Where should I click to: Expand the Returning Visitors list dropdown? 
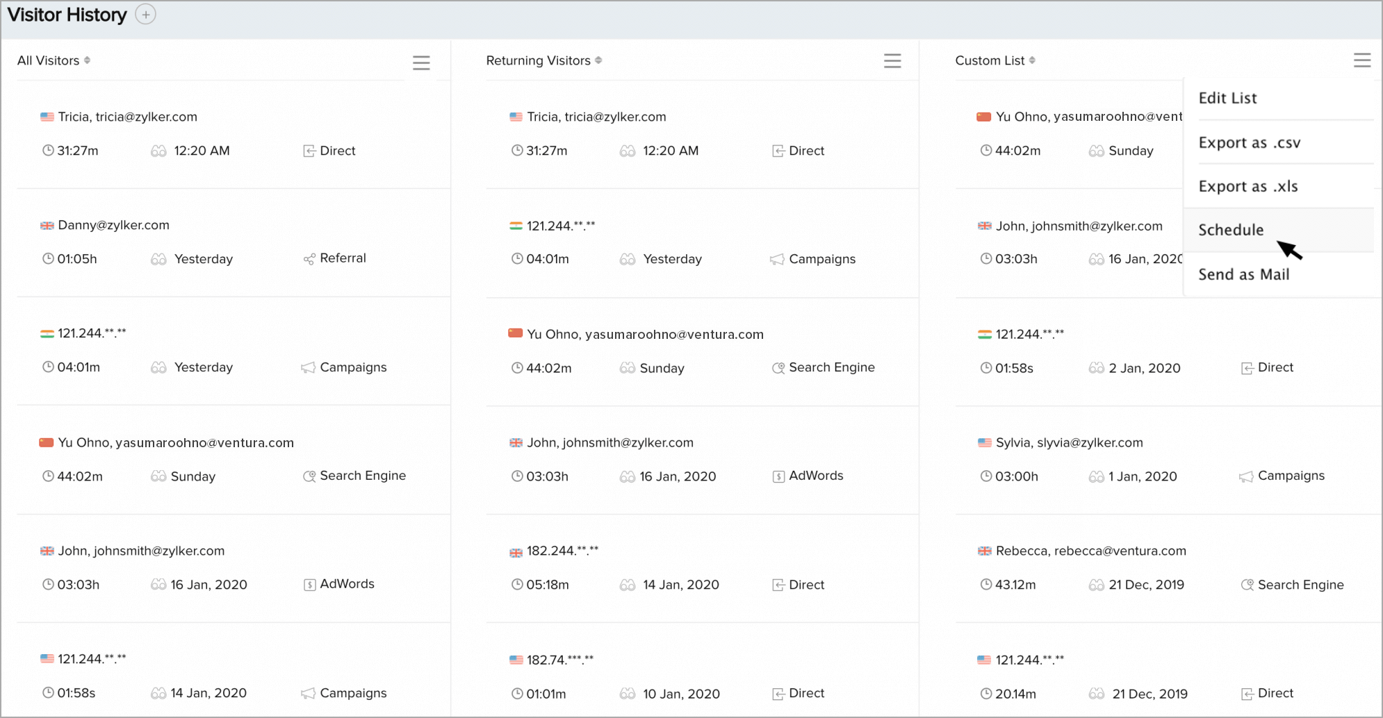click(x=598, y=60)
